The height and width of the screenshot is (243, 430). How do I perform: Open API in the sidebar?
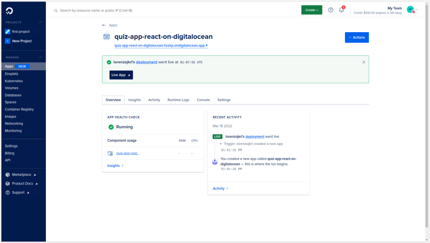[7, 160]
